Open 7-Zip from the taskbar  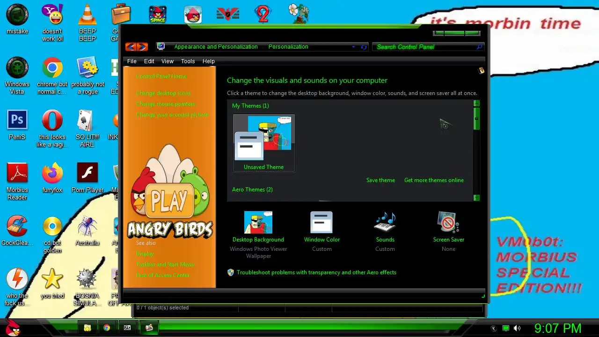[127, 328]
